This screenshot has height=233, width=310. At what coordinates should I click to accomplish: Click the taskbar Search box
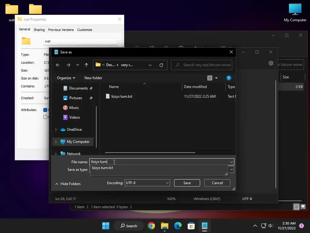coord(129,226)
